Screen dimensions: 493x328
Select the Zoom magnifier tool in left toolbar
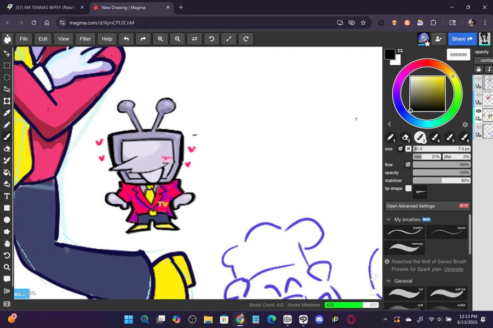pyautogui.click(x=7, y=267)
